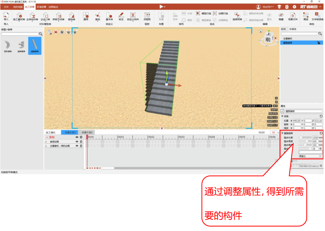Click the home view icon in viewport
325x231 pixels.
pyautogui.click(x=261, y=31)
